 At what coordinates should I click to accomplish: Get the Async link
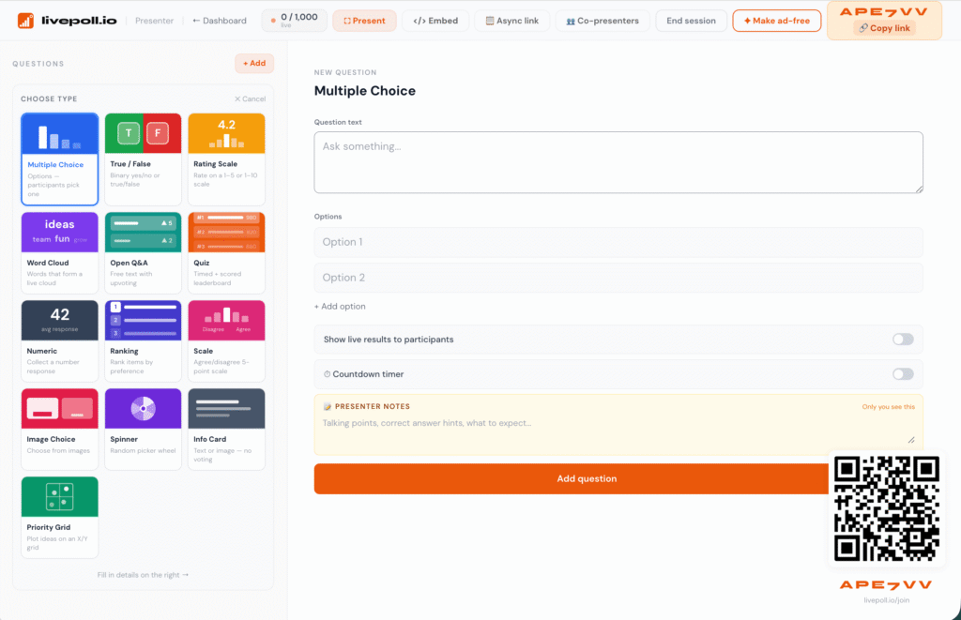pyautogui.click(x=511, y=21)
